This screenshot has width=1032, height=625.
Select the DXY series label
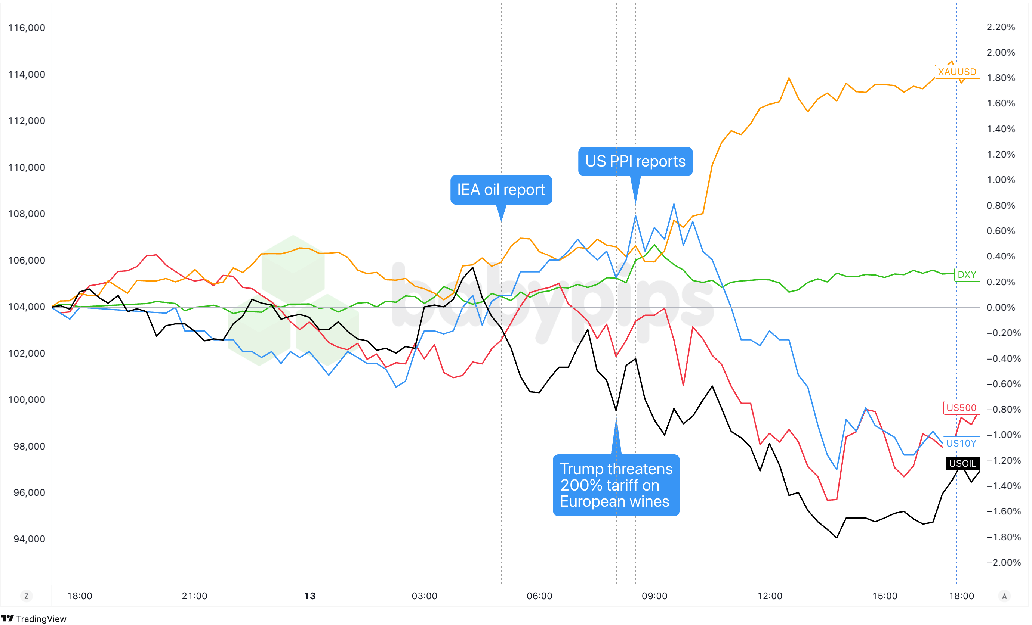(x=967, y=275)
